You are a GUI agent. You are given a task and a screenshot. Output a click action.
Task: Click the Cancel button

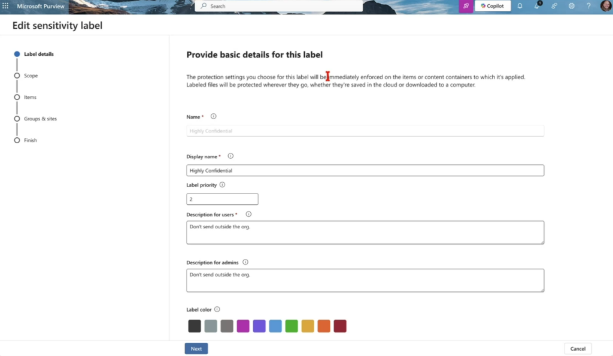pos(578,348)
